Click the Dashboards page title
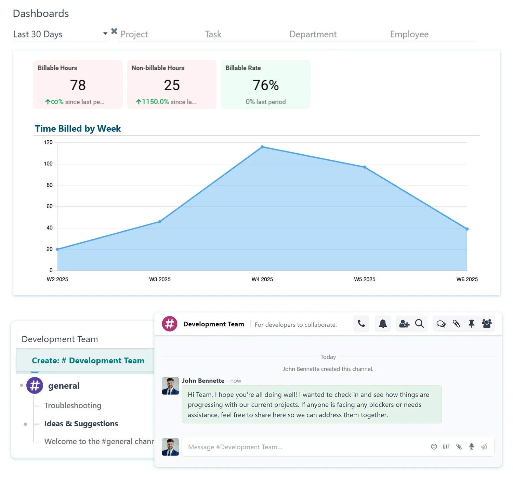The height and width of the screenshot is (479, 513). click(x=41, y=13)
